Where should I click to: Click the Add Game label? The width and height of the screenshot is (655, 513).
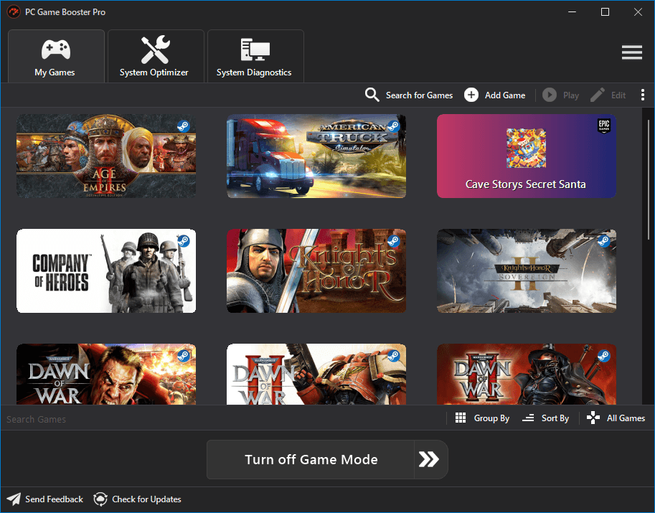tap(505, 95)
